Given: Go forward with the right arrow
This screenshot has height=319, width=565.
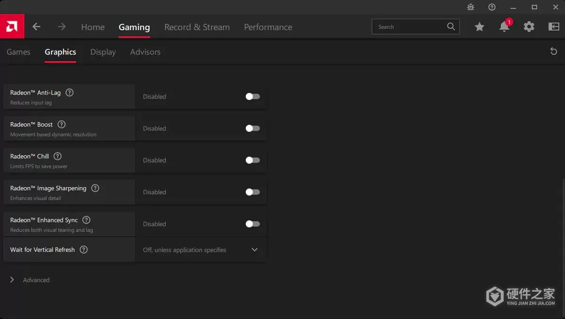Looking at the screenshot, I should pos(62,27).
